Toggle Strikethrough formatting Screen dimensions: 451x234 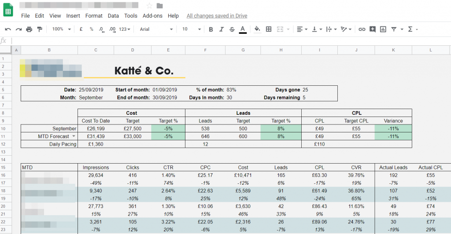[232, 29]
